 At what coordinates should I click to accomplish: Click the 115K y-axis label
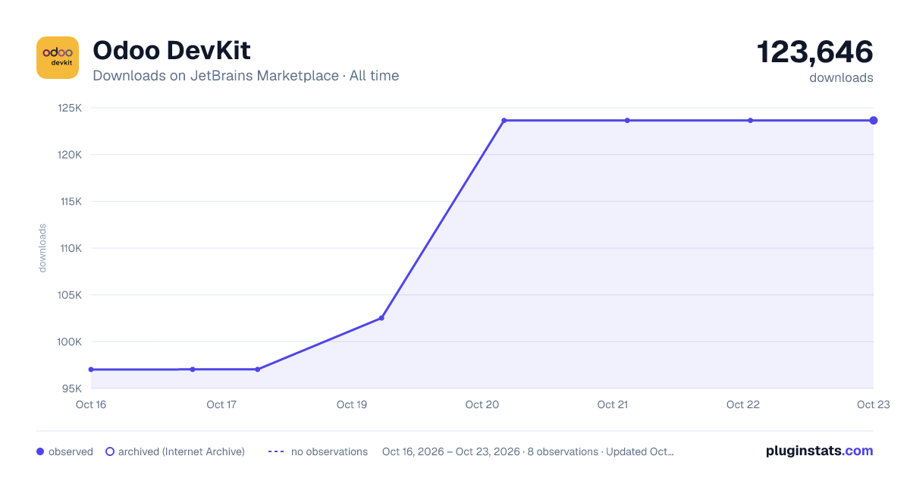(69, 202)
